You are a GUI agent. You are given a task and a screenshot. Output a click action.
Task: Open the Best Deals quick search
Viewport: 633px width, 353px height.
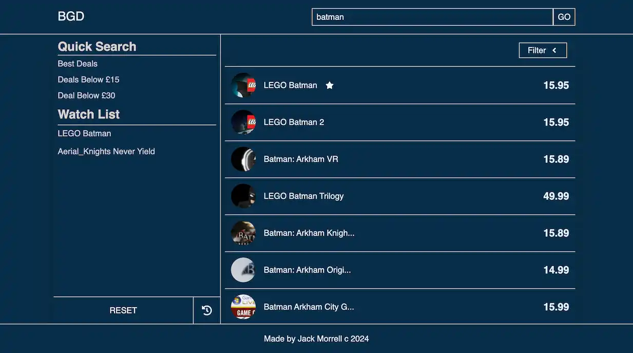(x=78, y=64)
